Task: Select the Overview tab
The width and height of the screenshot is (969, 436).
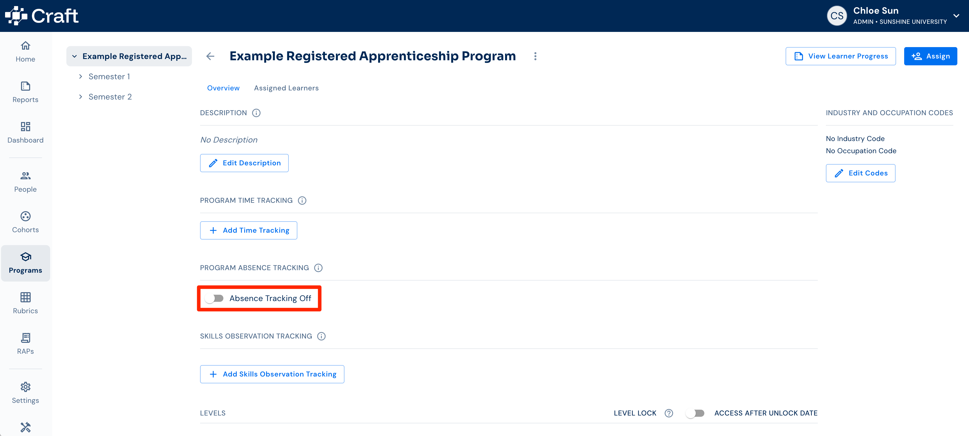Action: (x=223, y=88)
